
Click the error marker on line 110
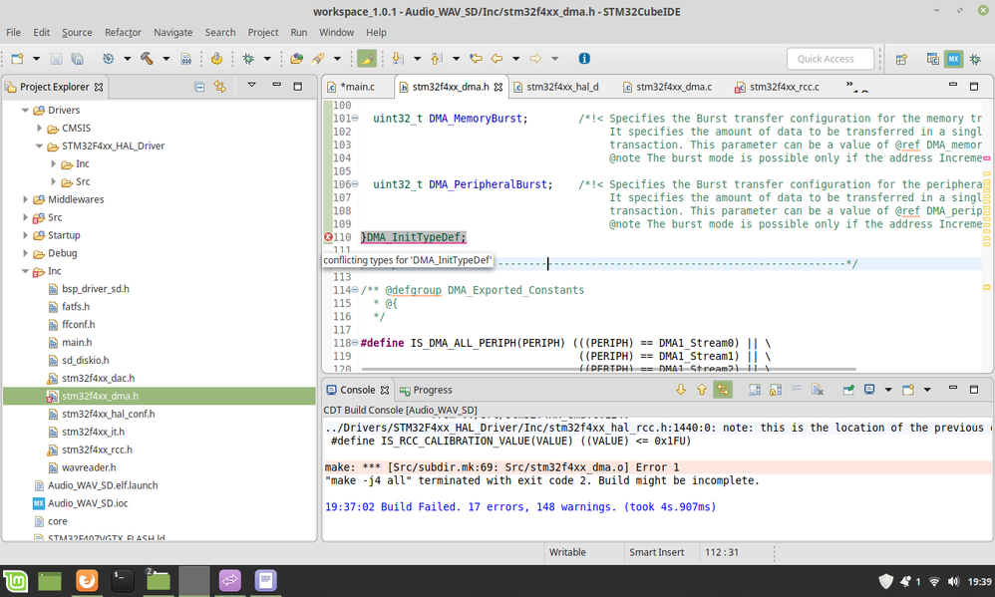(328, 237)
